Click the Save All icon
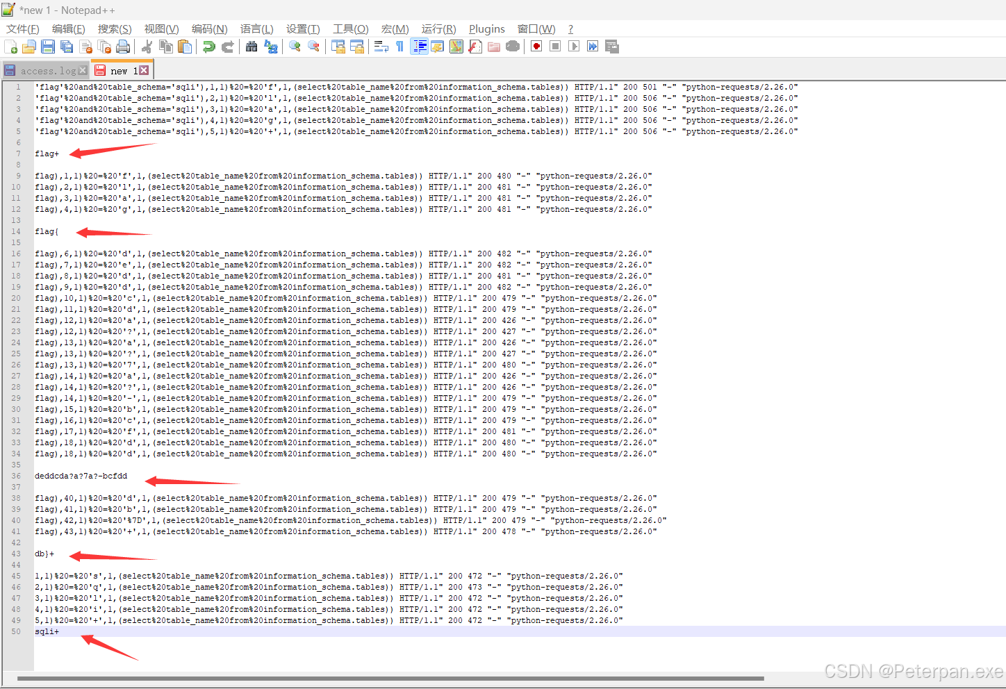Image resolution: width=1006 pixels, height=689 pixels. click(67, 47)
